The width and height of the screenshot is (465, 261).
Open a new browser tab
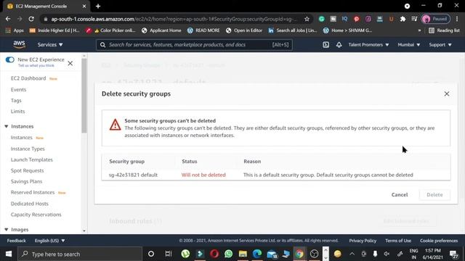[98, 7]
